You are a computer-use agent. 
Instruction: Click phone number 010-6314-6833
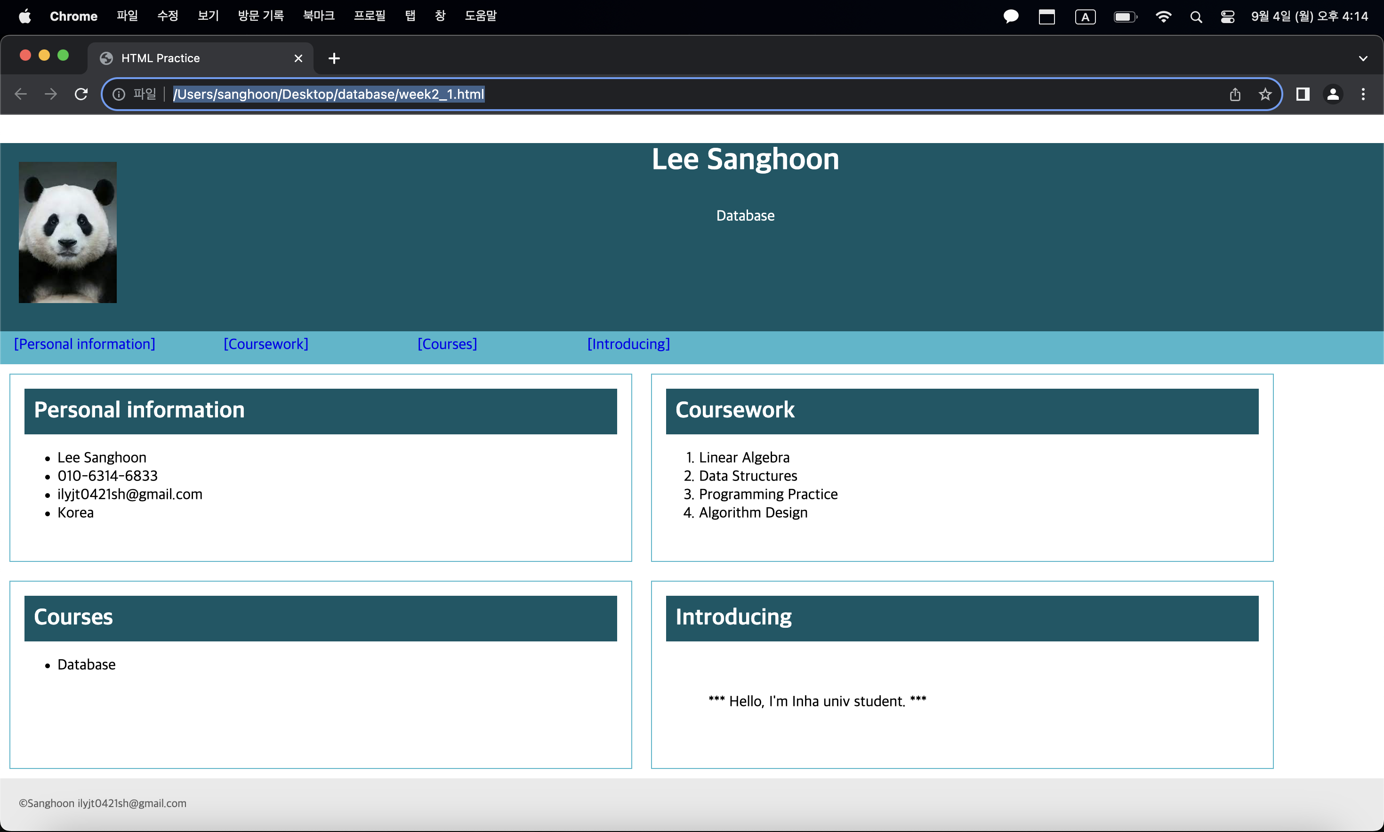tap(108, 476)
